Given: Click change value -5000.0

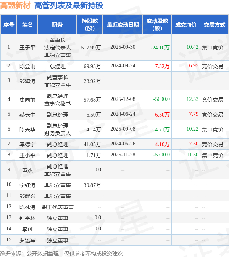Looking at the screenshot, I should pyautogui.click(x=161, y=99).
